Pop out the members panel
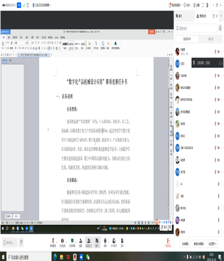Image resolution: width=224 pixels, height=261 pixels. coord(214,16)
